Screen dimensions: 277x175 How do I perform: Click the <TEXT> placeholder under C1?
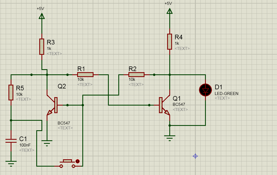(27, 150)
